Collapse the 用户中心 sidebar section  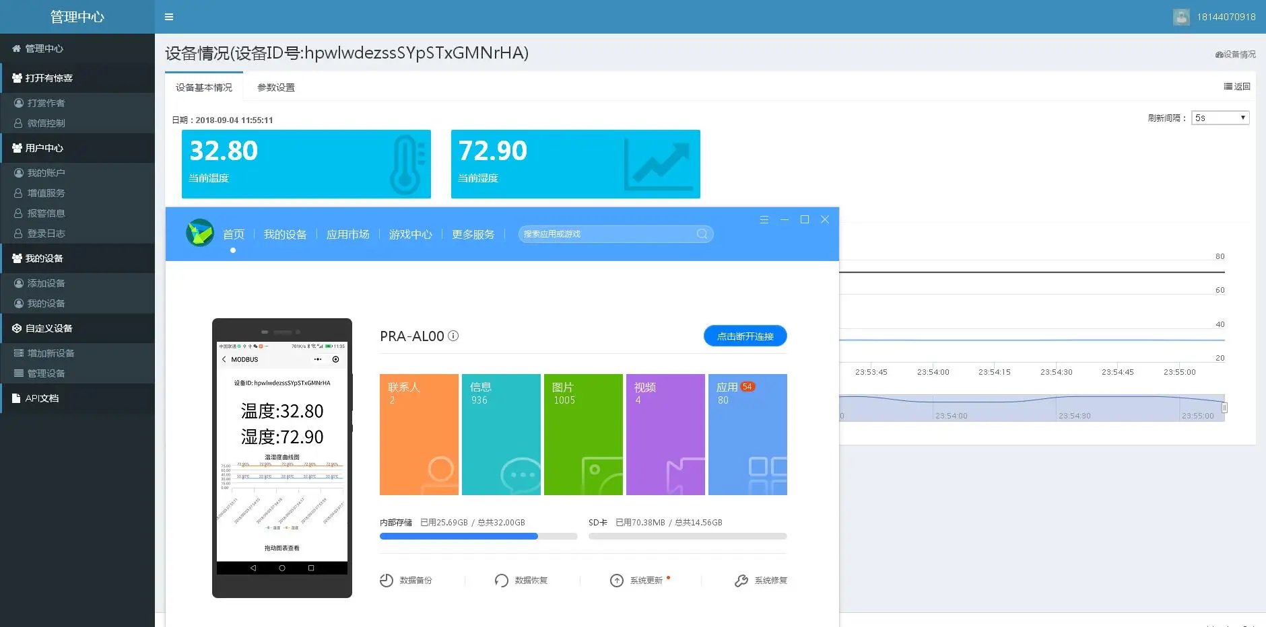[x=77, y=148]
